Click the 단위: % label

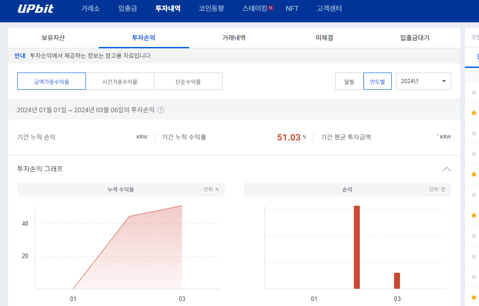[x=211, y=189]
